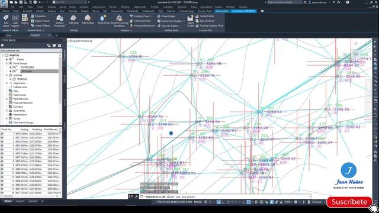Switch to the Model tab
Viewport: 379px width, 213px height.
coord(8,201)
